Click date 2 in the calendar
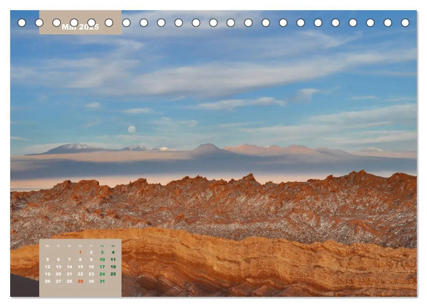The image size is (427, 307). tap(91, 252)
